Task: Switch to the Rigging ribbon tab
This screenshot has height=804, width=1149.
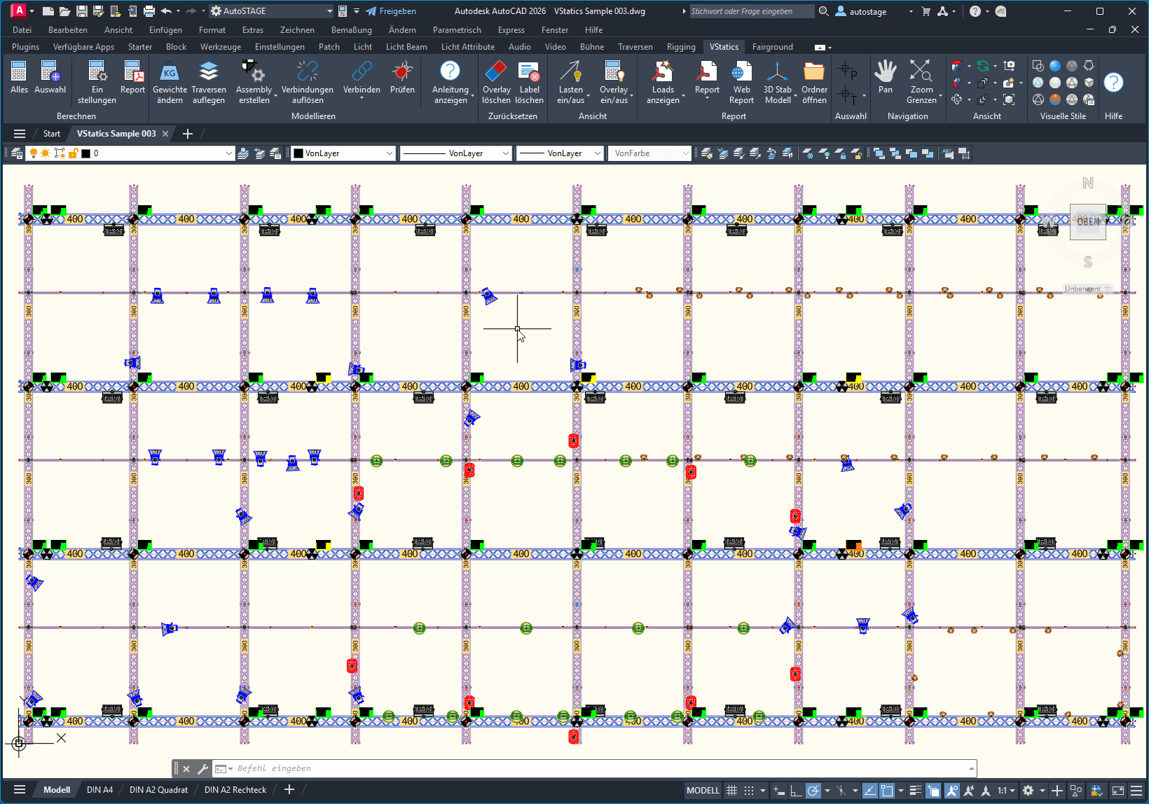Action: (681, 47)
